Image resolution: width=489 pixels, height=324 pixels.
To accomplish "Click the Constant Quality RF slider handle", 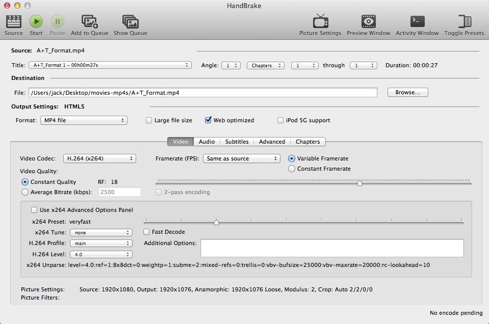I will (359, 183).
